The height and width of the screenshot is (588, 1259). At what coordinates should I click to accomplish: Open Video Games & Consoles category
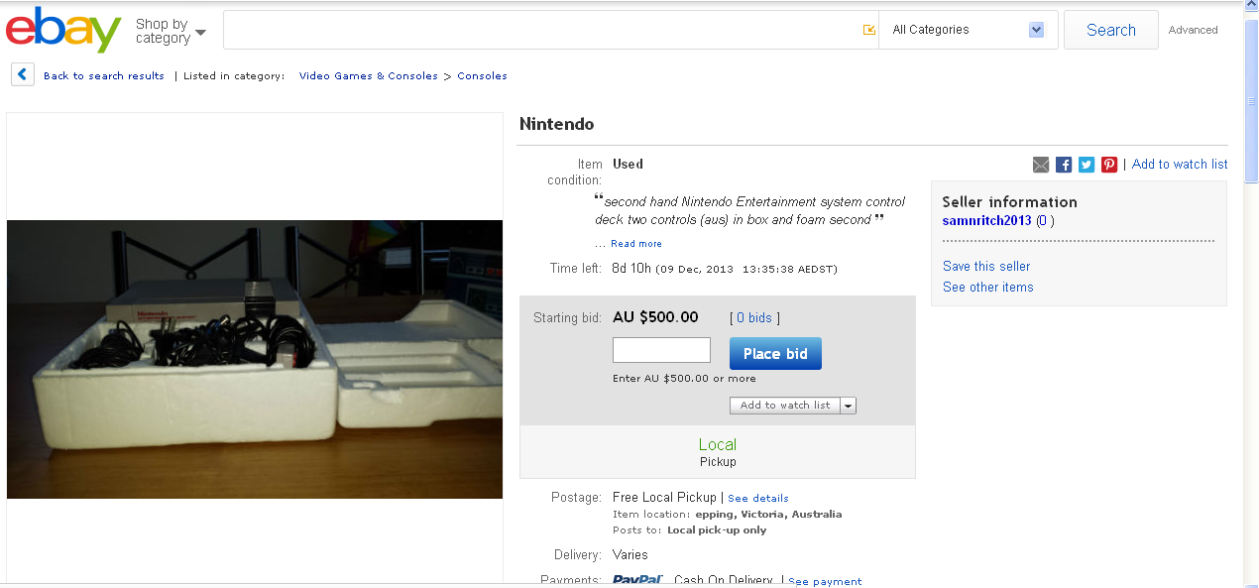pyautogui.click(x=368, y=75)
